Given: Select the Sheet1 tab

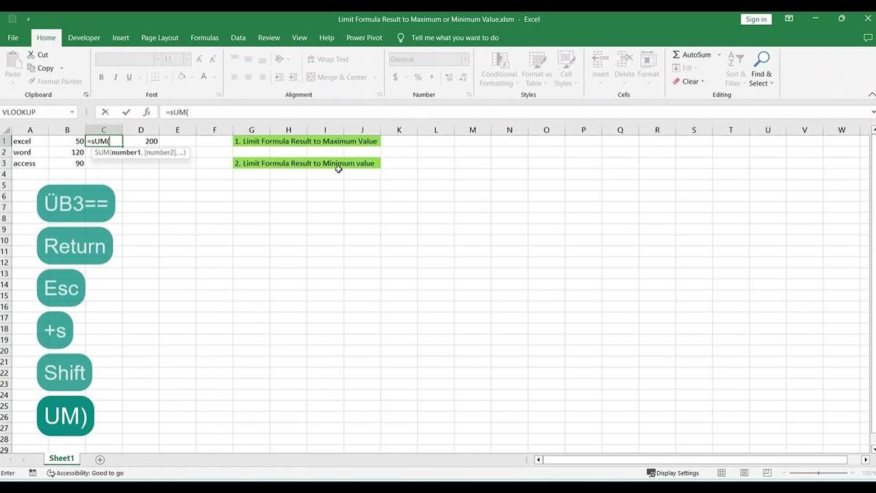Looking at the screenshot, I should 61,458.
